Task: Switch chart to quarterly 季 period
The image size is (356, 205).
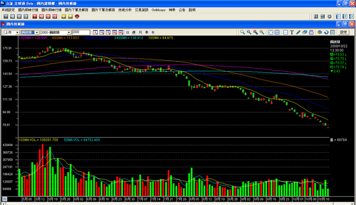Action: pyautogui.click(x=147, y=32)
